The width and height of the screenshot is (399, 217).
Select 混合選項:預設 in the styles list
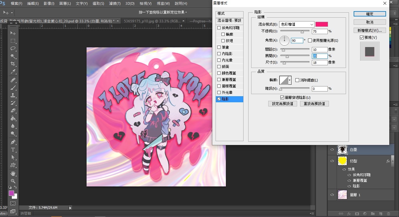(x=229, y=21)
